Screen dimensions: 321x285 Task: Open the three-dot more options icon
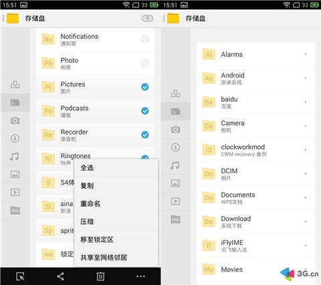coord(140,276)
